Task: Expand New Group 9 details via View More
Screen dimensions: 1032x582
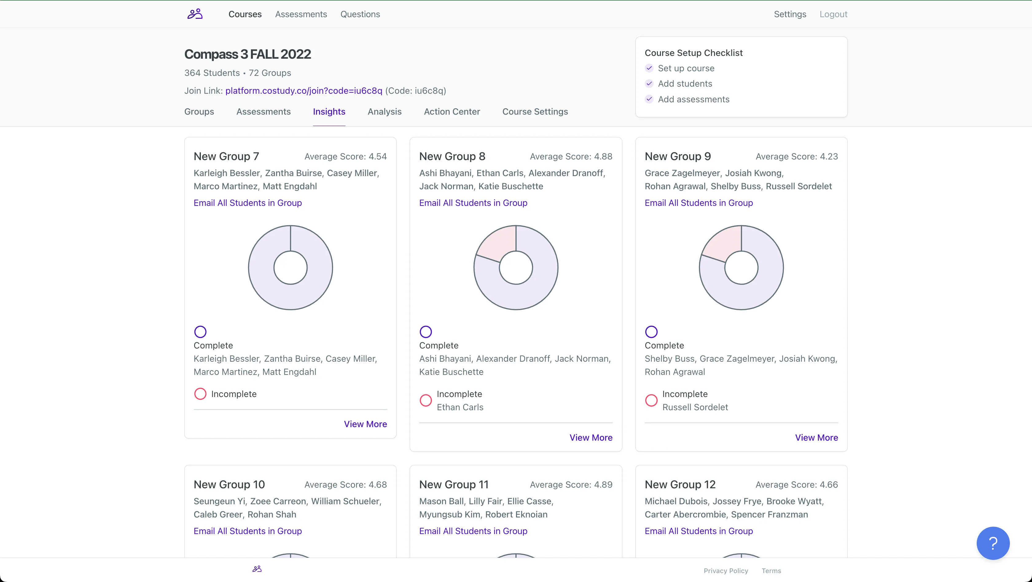Action: (x=816, y=437)
